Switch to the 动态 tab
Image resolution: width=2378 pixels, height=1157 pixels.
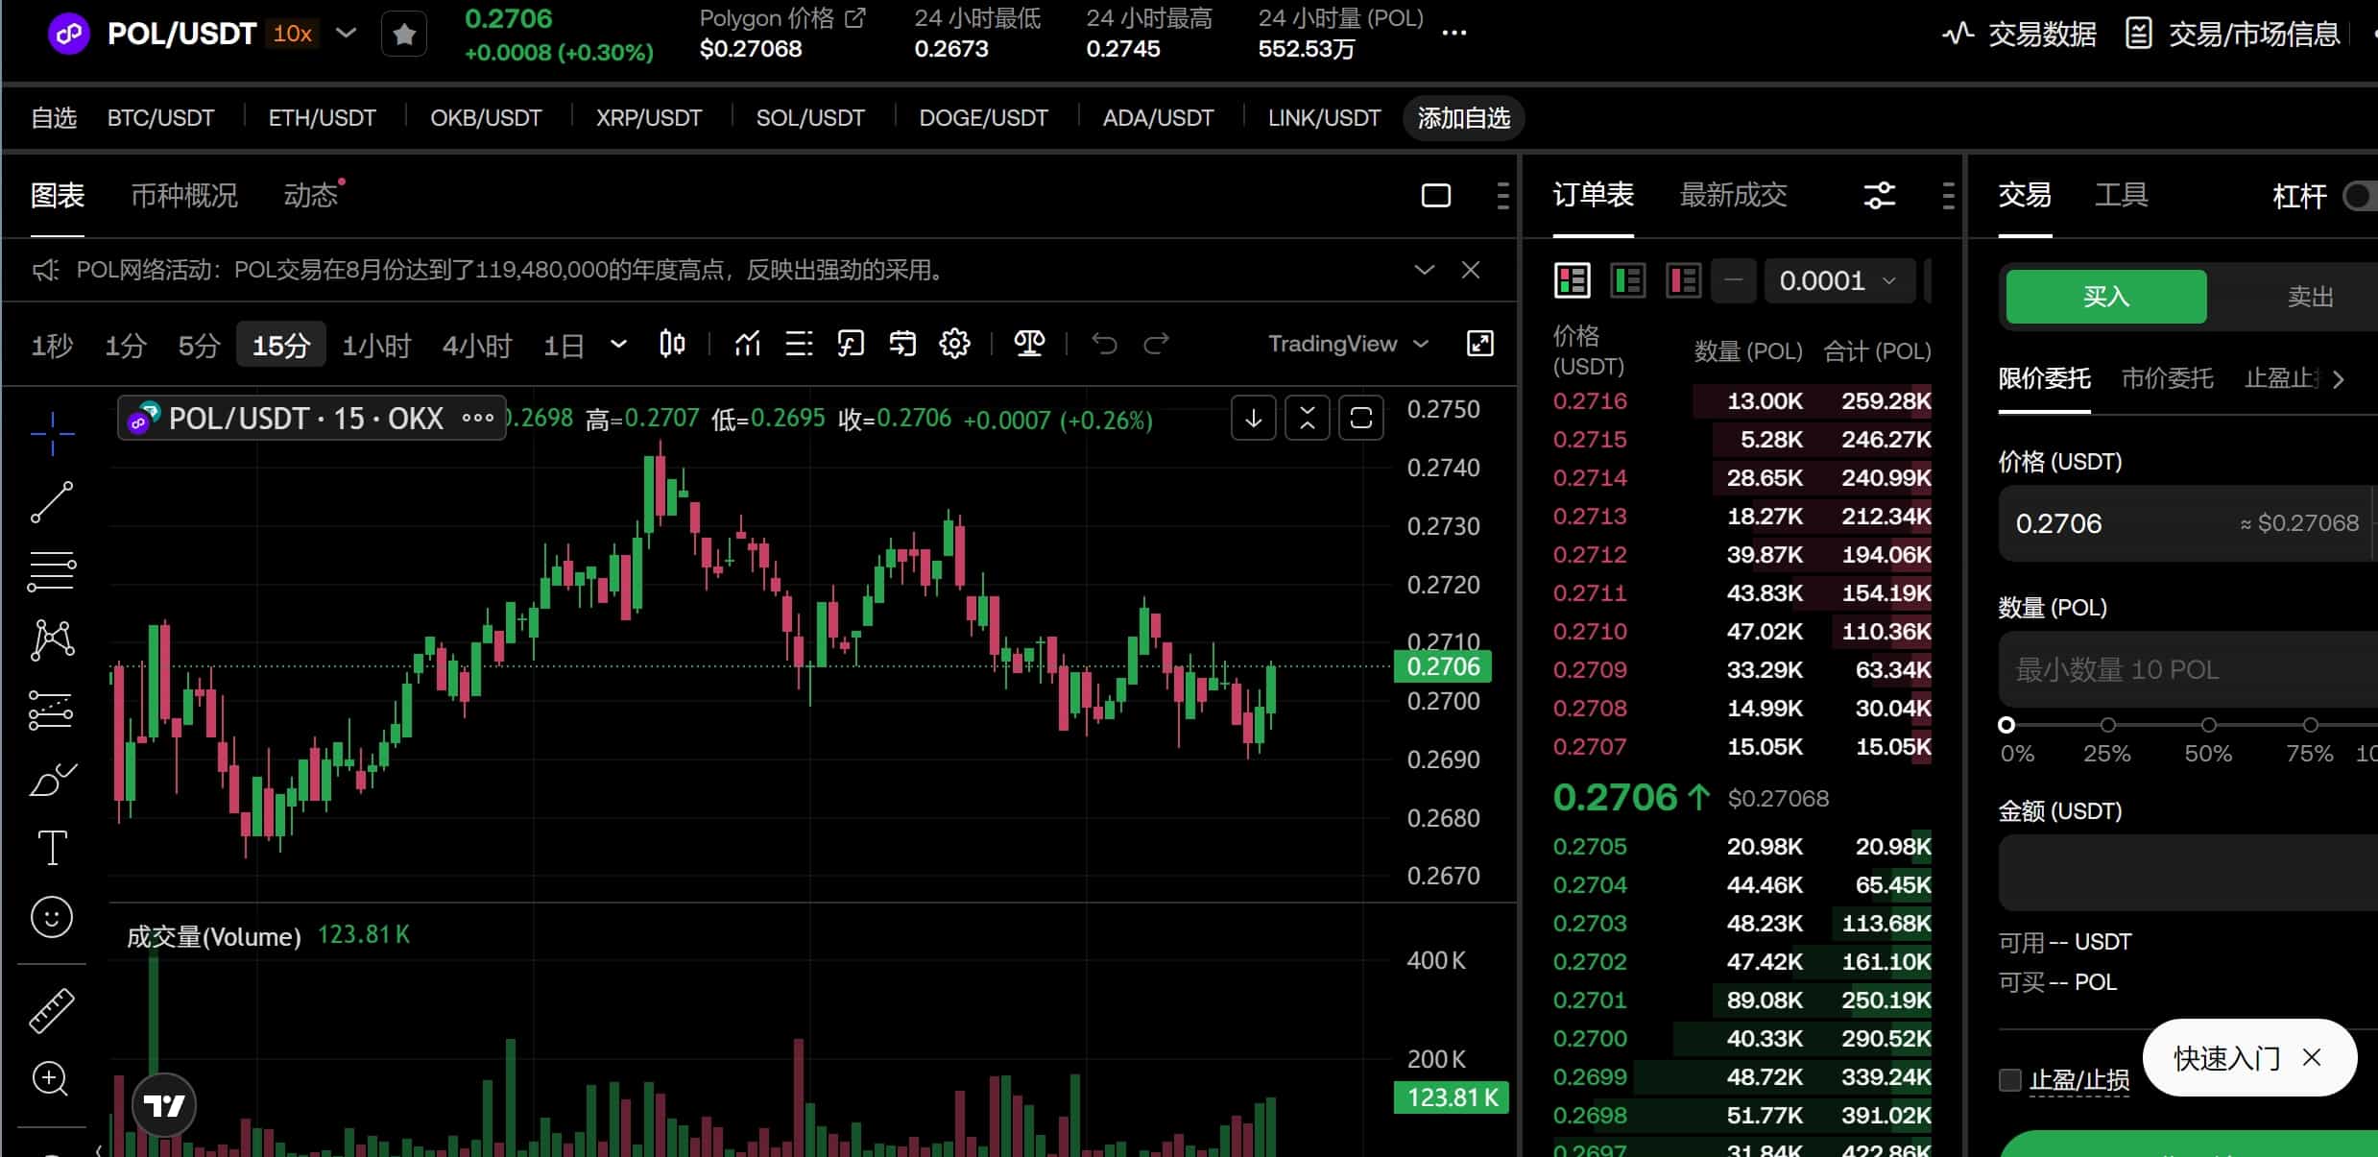pyautogui.click(x=310, y=196)
